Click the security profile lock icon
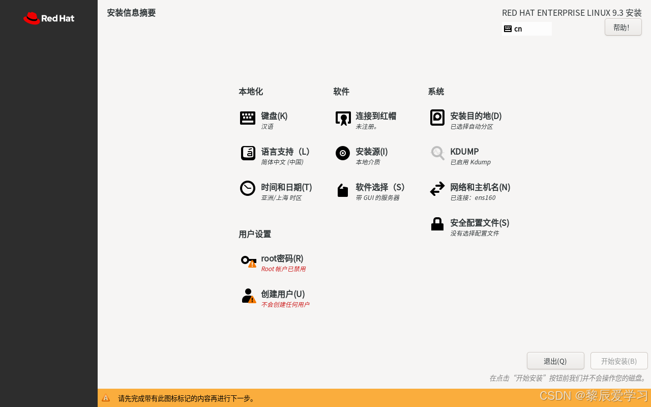The image size is (651, 407). click(437, 224)
